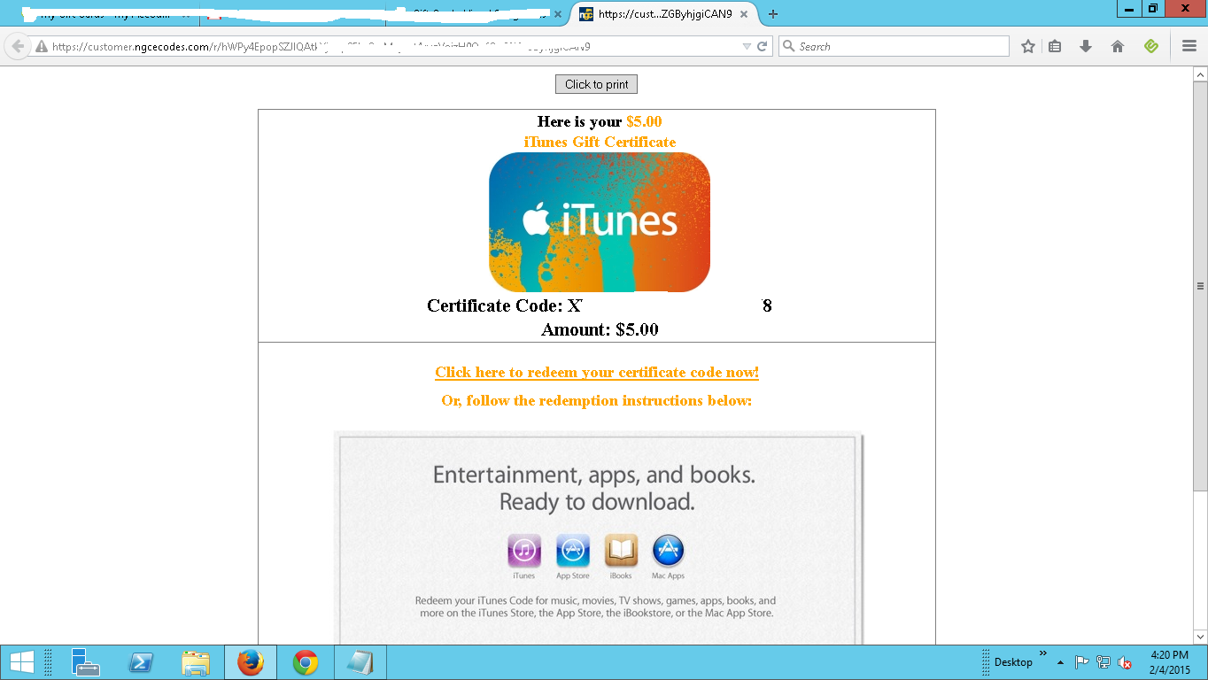This screenshot has width=1208, height=680.
Task: Open File Explorer from the taskbar
Action: (196, 662)
